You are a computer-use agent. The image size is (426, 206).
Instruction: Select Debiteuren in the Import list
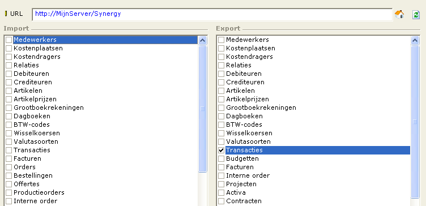pyautogui.click(x=31, y=74)
